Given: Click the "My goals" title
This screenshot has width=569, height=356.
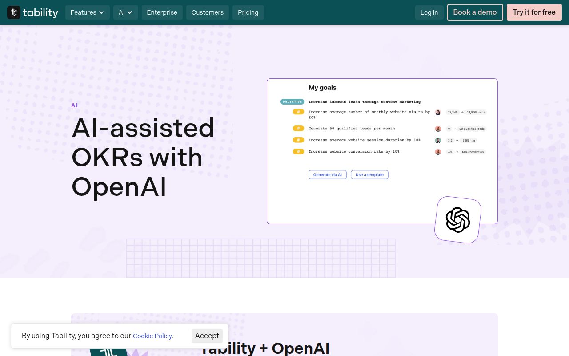Looking at the screenshot, I should tap(322, 88).
